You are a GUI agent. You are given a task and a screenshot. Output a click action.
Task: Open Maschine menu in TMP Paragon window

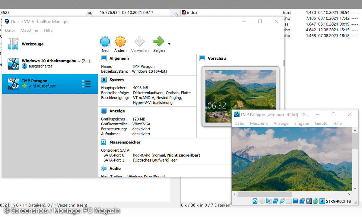259,123
